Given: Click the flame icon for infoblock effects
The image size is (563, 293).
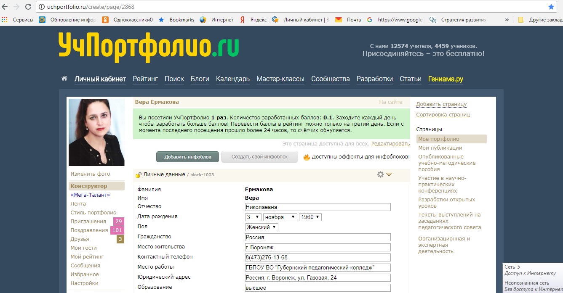Looking at the screenshot, I should click(x=307, y=157).
